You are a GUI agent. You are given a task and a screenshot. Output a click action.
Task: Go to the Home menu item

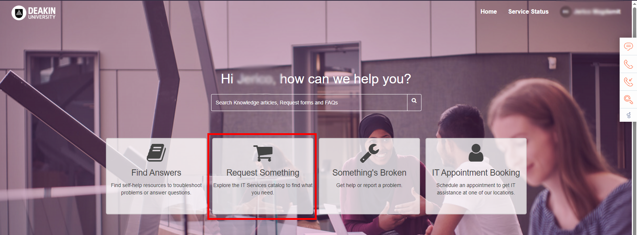pyautogui.click(x=489, y=12)
